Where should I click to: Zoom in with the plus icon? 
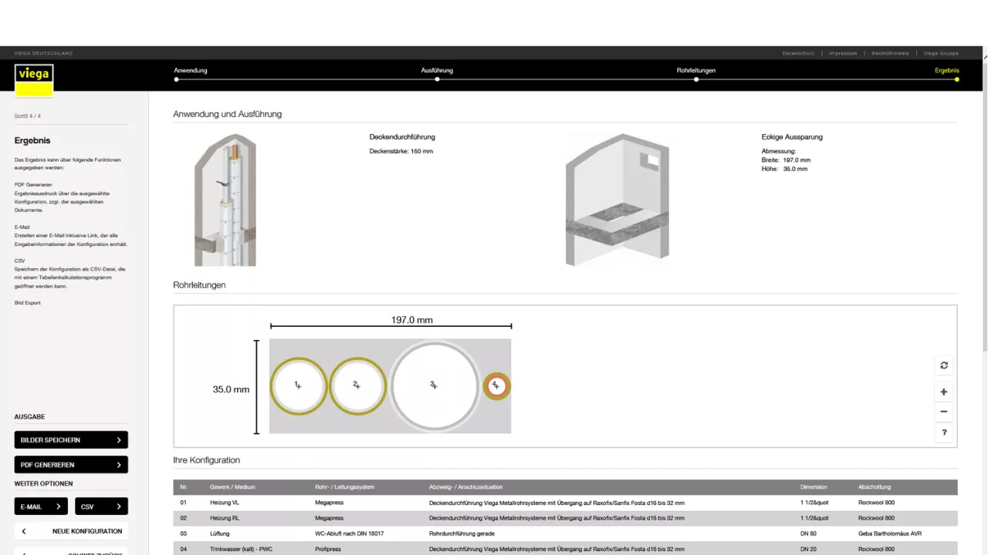tap(943, 392)
